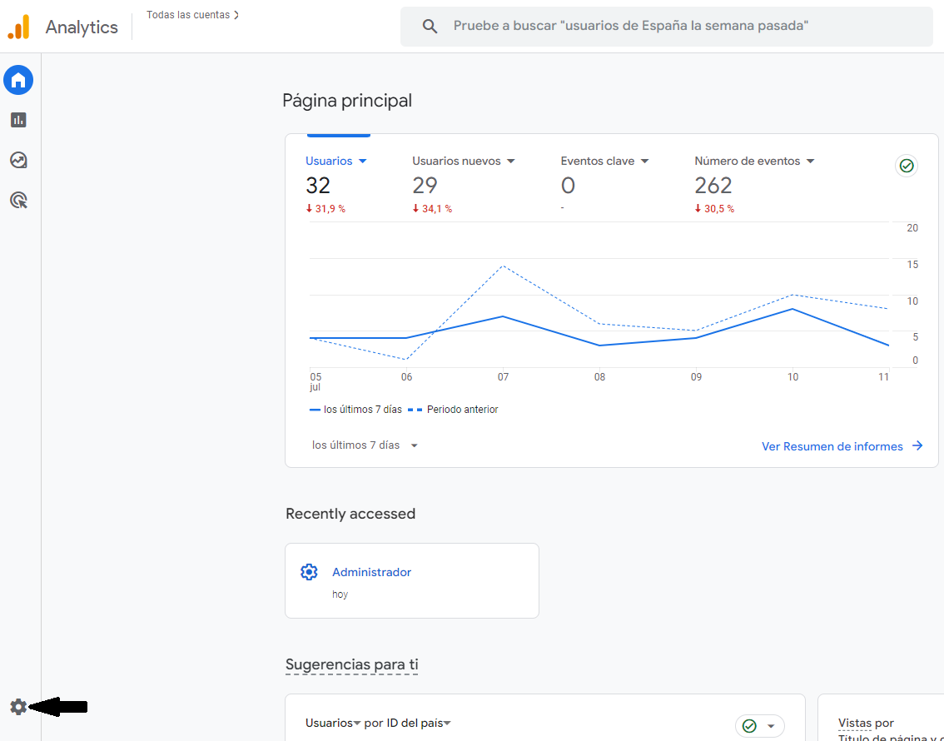
Task: Click the search magnifier in the top bar
Action: 430,26
